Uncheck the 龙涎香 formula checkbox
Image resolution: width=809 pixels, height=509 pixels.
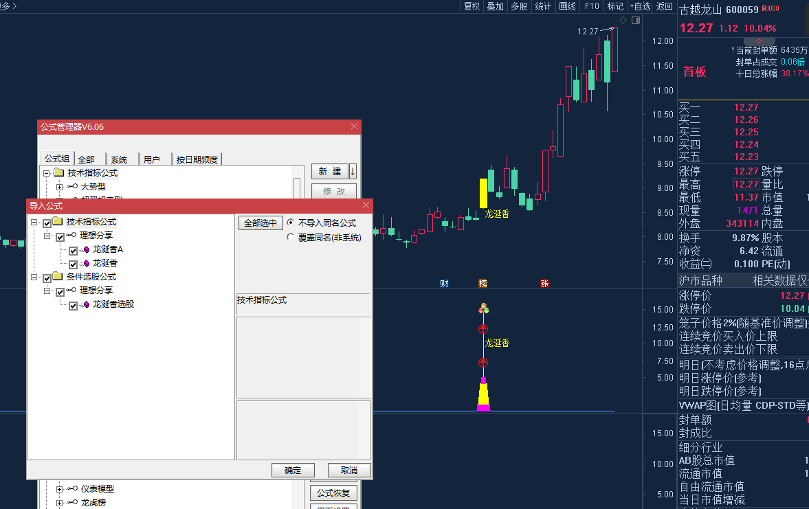click(74, 264)
